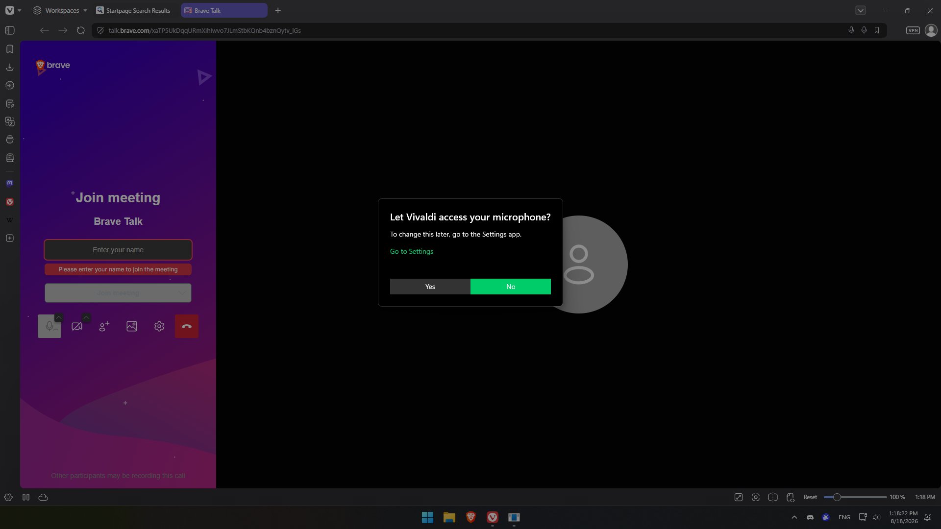The height and width of the screenshot is (529, 941).
Task: Invite participants to the meeting
Action: coord(104,326)
